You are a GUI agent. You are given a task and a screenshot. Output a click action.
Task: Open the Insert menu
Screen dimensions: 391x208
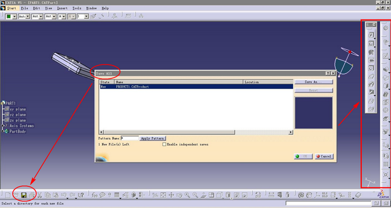click(x=62, y=8)
